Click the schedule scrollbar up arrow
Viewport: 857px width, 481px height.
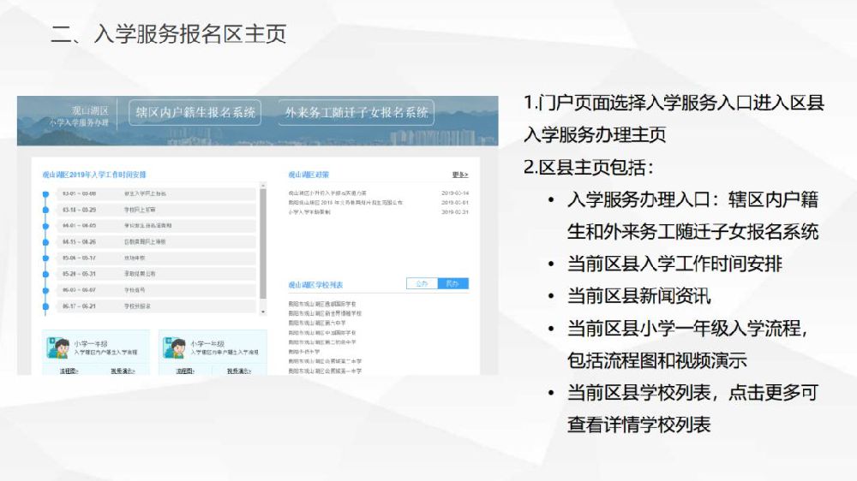[263, 186]
